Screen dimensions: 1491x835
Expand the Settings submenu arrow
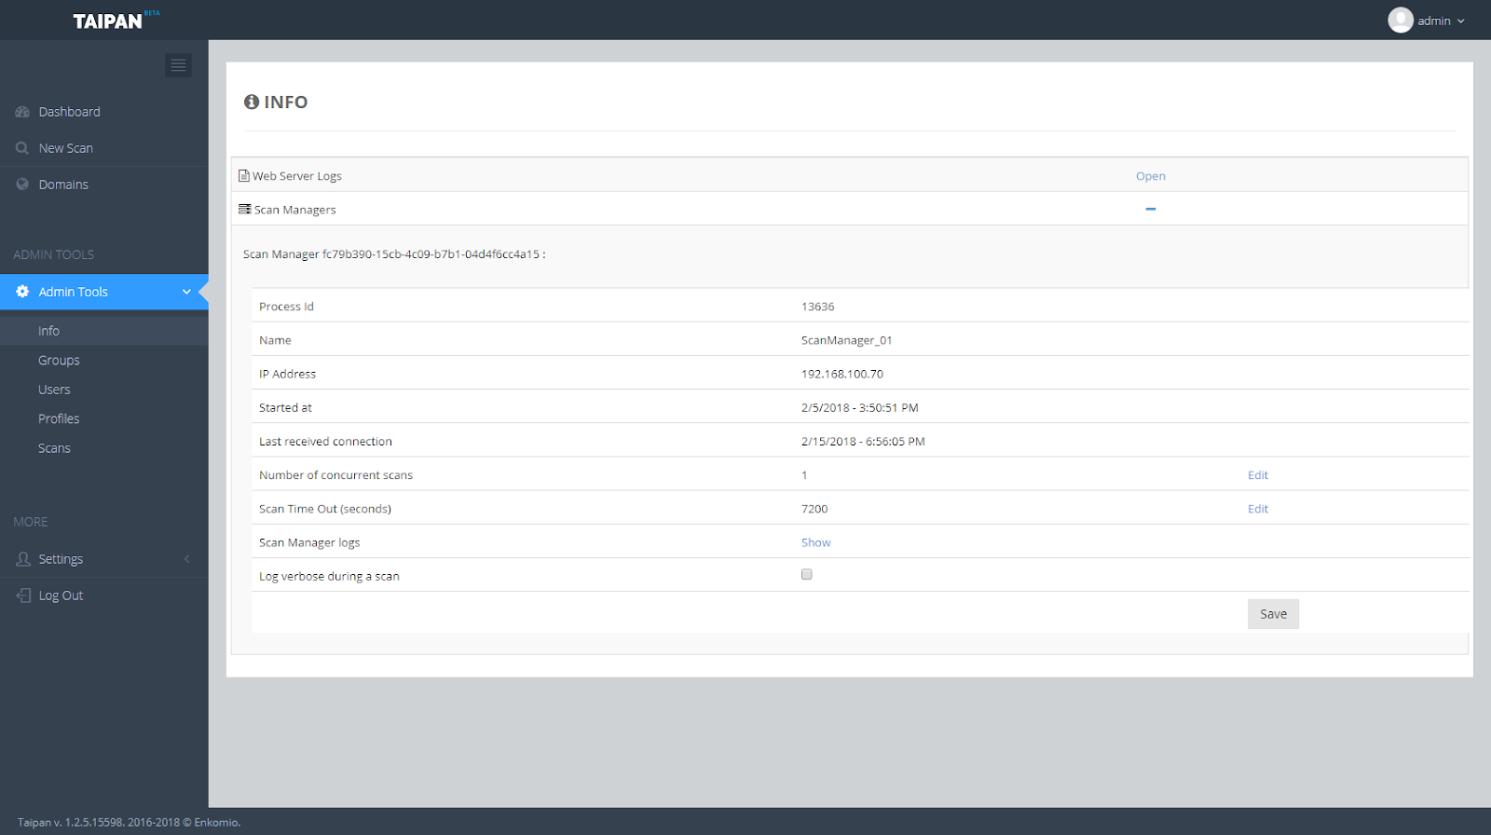click(186, 559)
